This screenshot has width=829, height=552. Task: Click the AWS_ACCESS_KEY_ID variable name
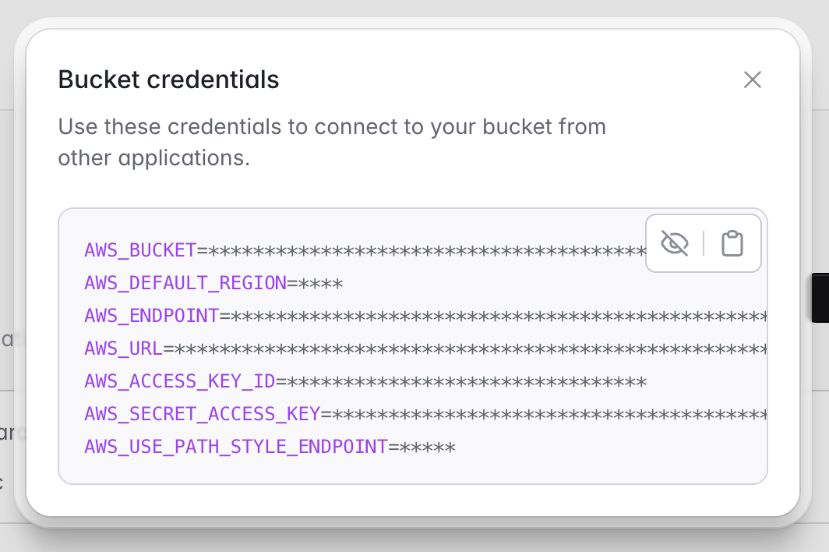click(180, 381)
